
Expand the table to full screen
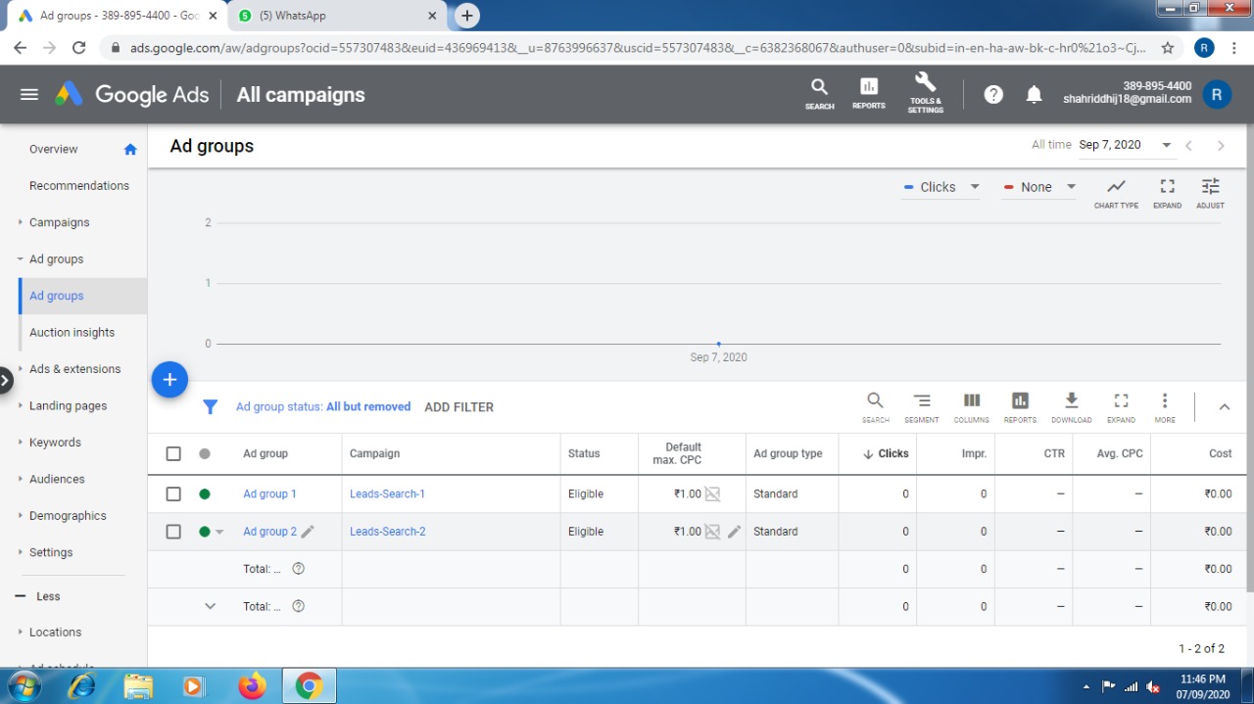(1121, 407)
